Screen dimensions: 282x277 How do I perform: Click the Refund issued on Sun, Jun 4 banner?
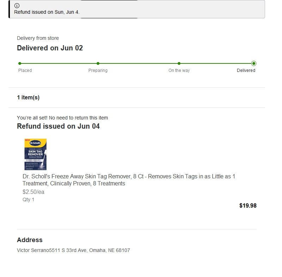137,9
